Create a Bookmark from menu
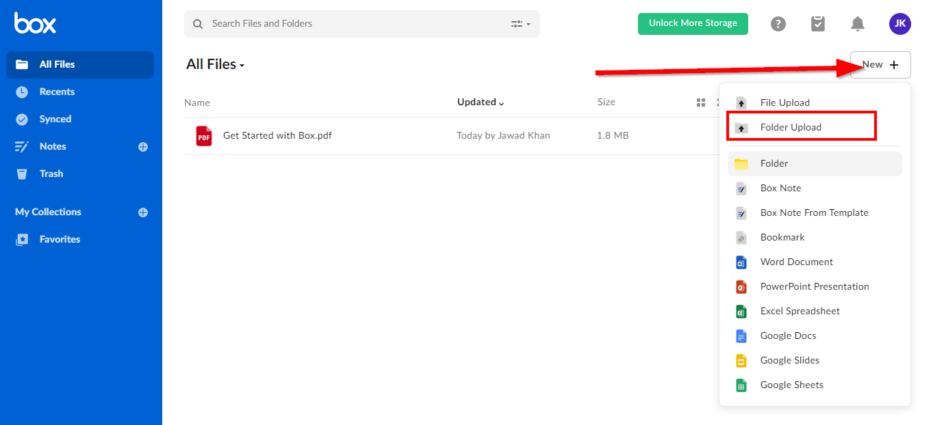 click(x=815, y=238)
